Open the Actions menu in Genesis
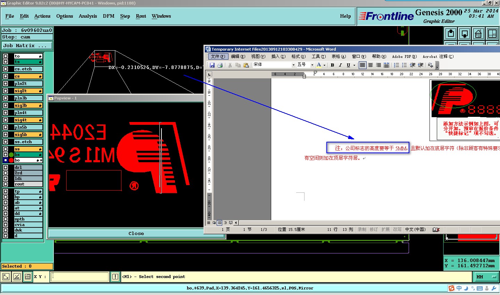500x295 pixels. 42,16
